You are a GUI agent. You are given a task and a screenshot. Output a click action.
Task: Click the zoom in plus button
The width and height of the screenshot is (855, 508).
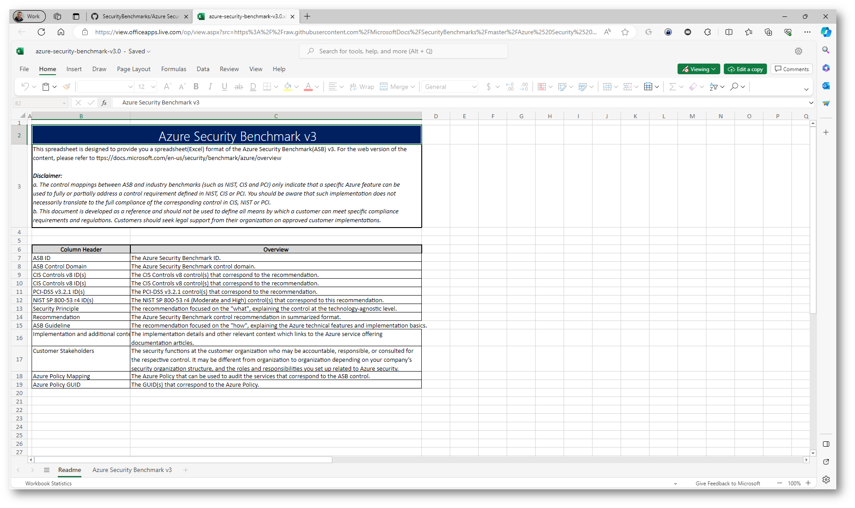click(x=808, y=483)
